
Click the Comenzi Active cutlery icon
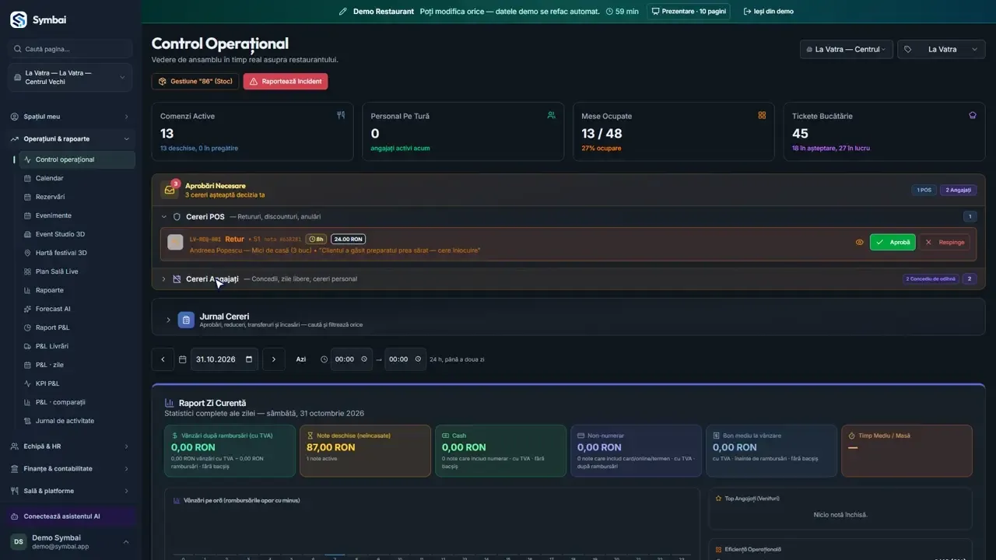point(340,115)
